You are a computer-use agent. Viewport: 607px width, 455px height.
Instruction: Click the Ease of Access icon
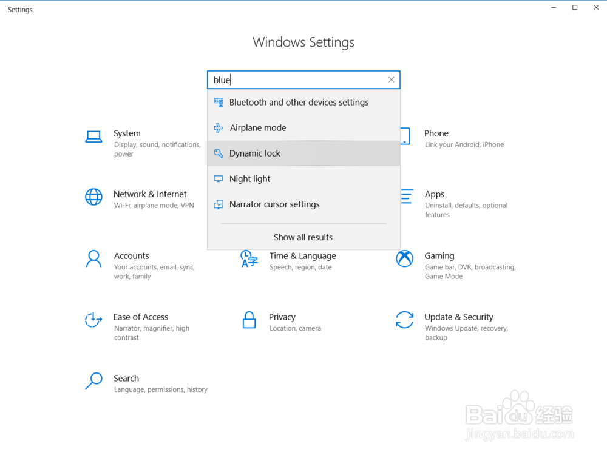click(93, 320)
